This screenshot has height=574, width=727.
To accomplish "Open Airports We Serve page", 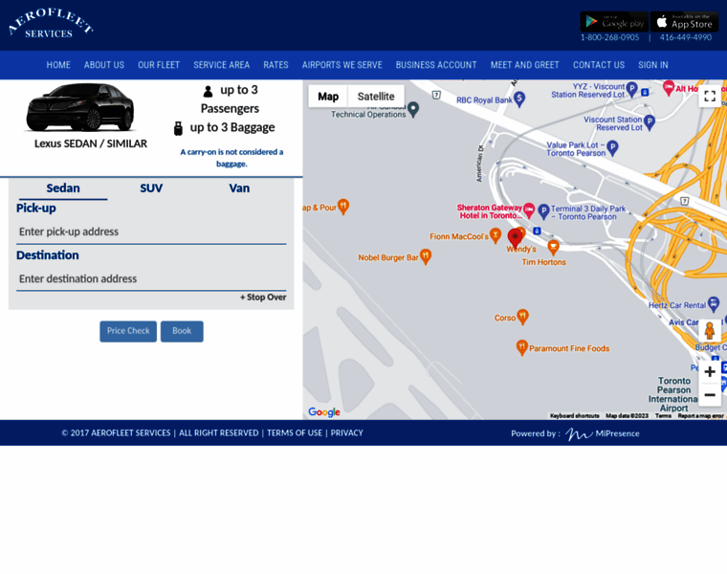I will click(342, 65).
